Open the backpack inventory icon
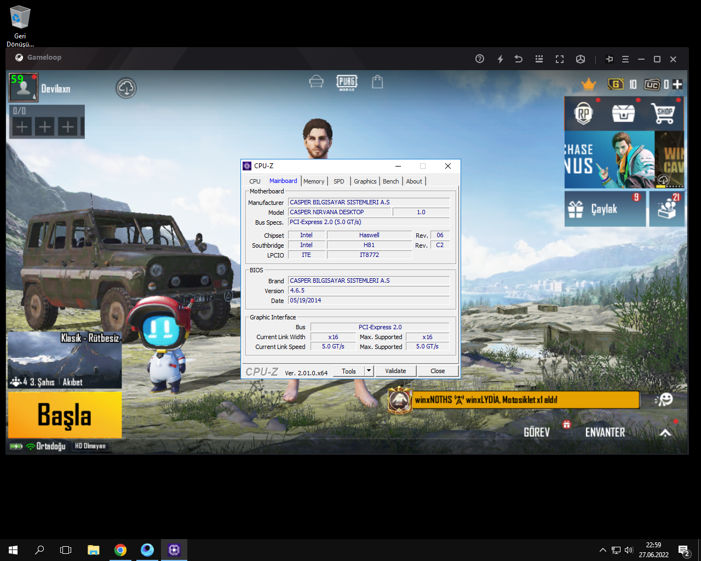The height and width of the screenshot is (561, 701). (x=377, y=82)
